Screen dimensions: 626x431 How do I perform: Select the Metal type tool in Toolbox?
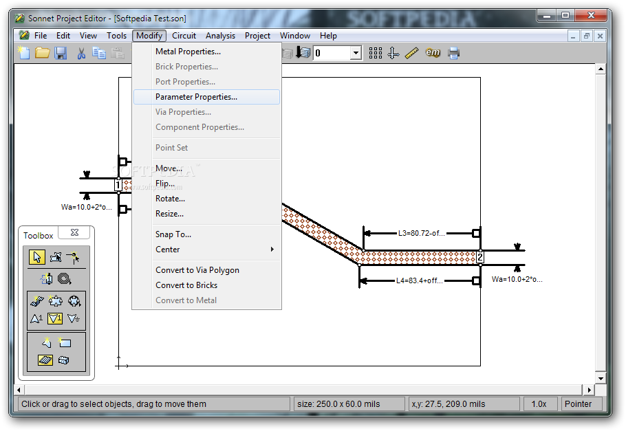[x=45, y=360]
